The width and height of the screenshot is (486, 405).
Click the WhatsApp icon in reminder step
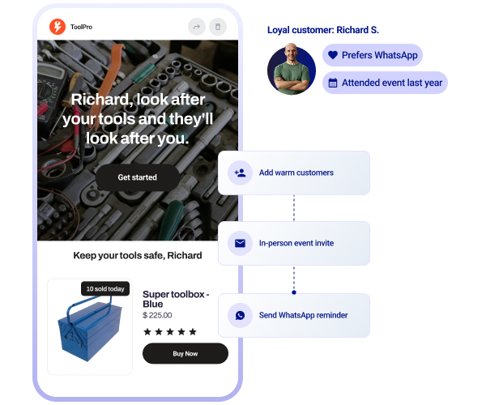(240, 315)
